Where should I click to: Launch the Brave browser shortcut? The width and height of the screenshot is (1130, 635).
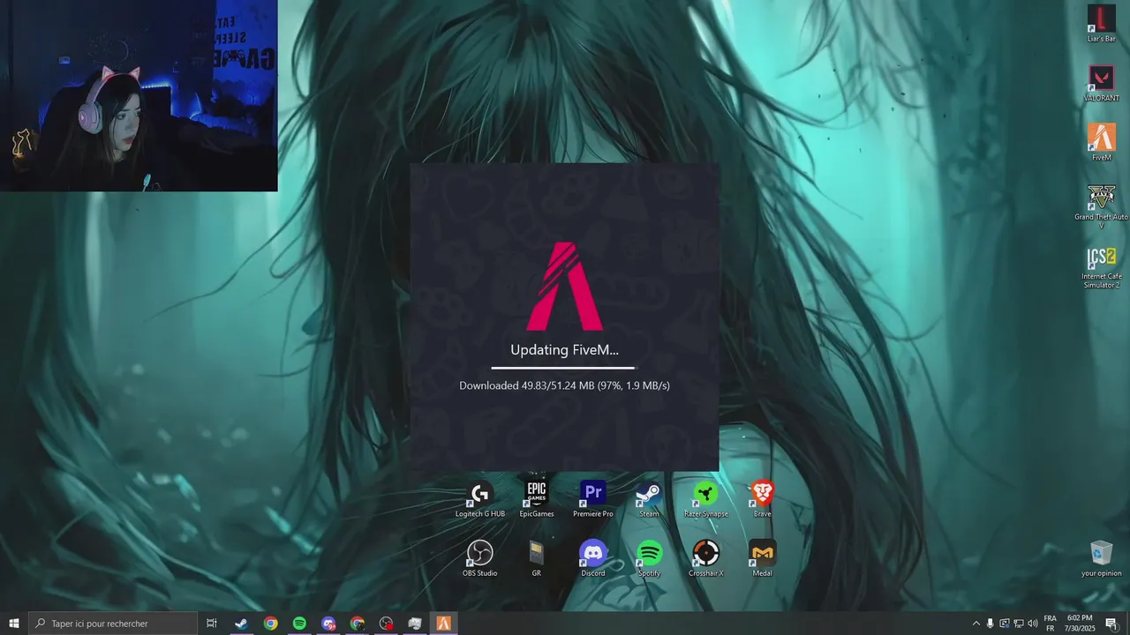click(x=762, y=499)
